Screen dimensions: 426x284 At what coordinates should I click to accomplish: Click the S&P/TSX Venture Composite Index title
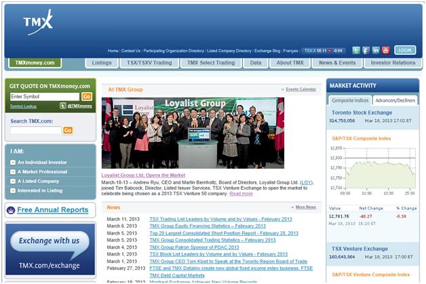tap(370, 275)
